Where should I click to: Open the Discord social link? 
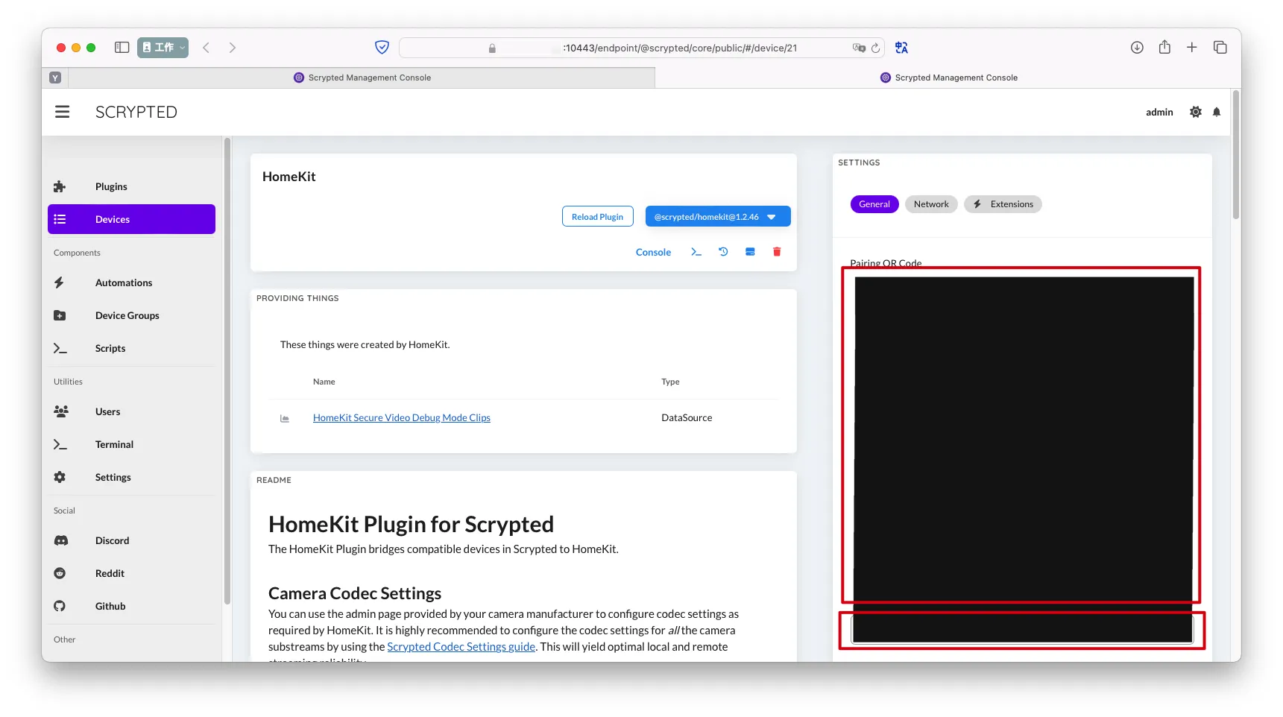(x=131, y=540)
